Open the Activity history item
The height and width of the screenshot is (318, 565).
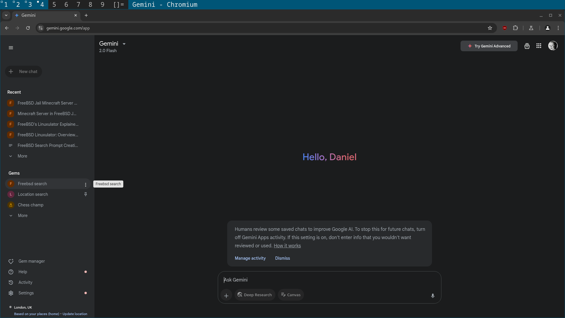point(25,282)
